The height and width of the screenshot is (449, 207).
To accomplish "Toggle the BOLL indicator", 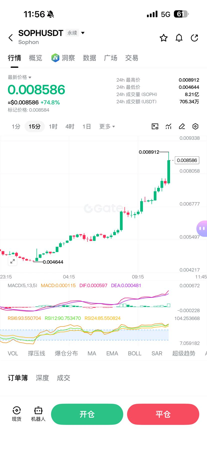I will pos(134,353).
